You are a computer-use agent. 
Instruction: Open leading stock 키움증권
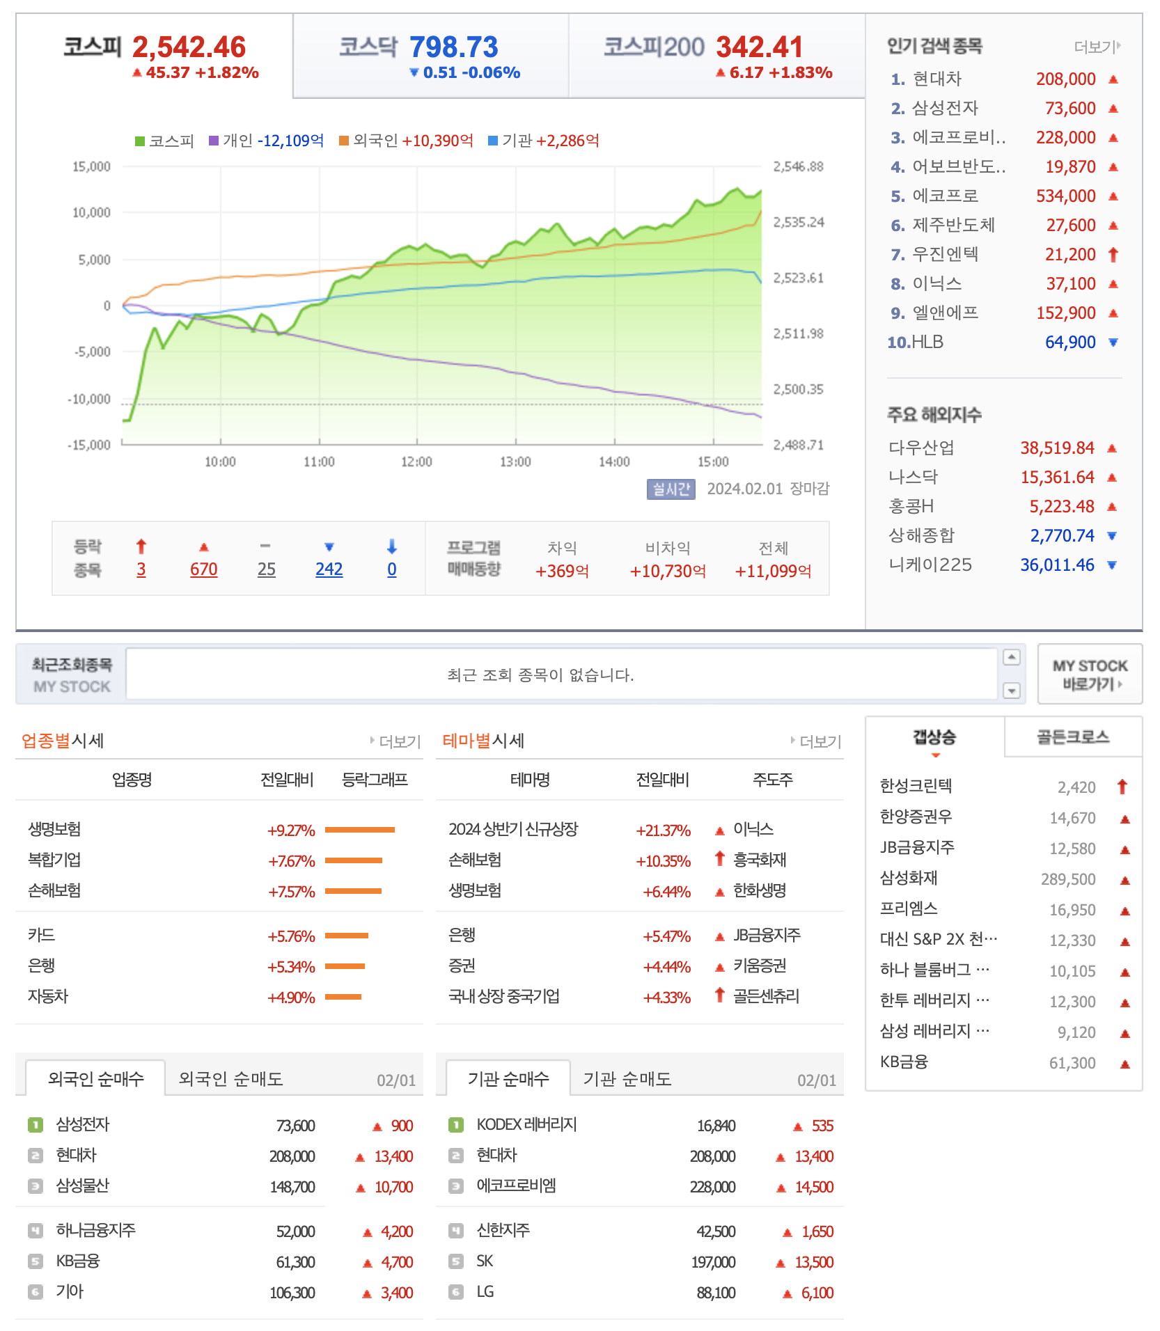click(760, 966)
